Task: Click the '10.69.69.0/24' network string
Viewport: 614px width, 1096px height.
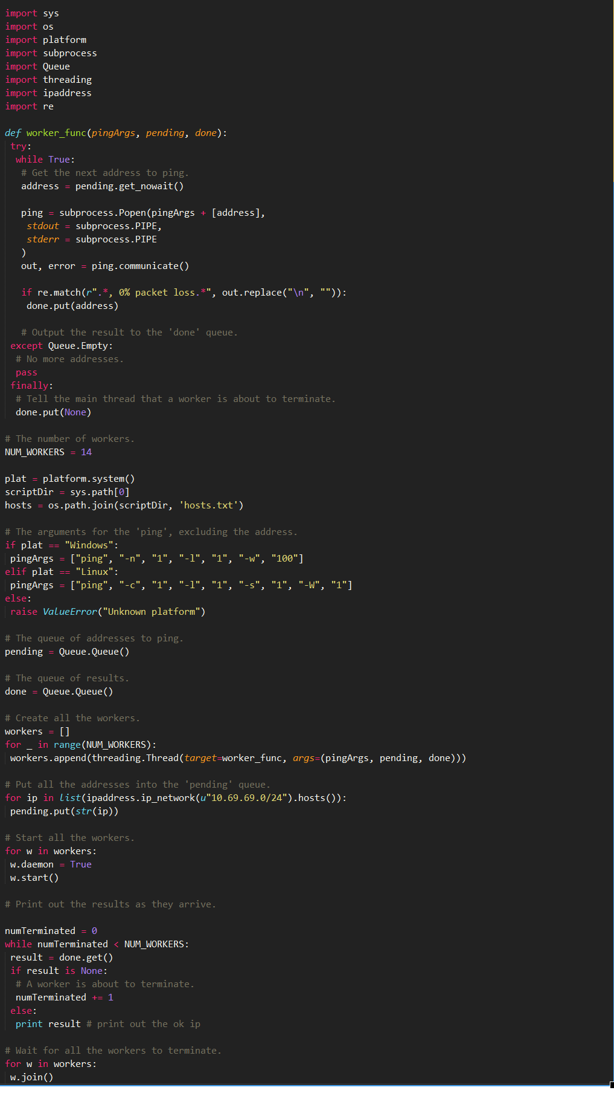Action: tap(246, 798)
